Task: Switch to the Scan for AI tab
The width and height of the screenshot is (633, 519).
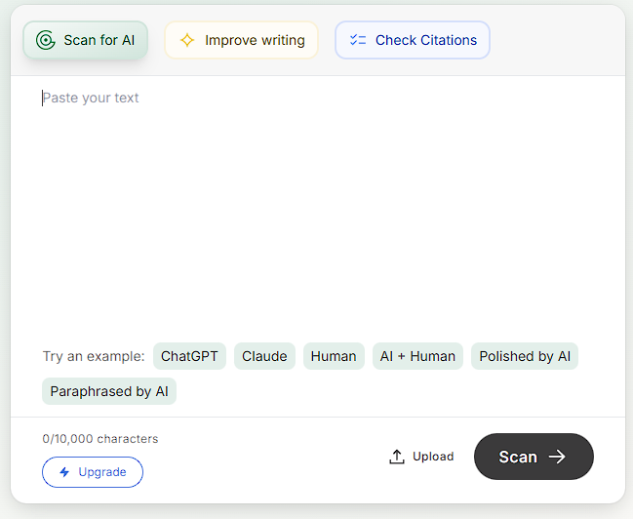Action: coord(86,40)
